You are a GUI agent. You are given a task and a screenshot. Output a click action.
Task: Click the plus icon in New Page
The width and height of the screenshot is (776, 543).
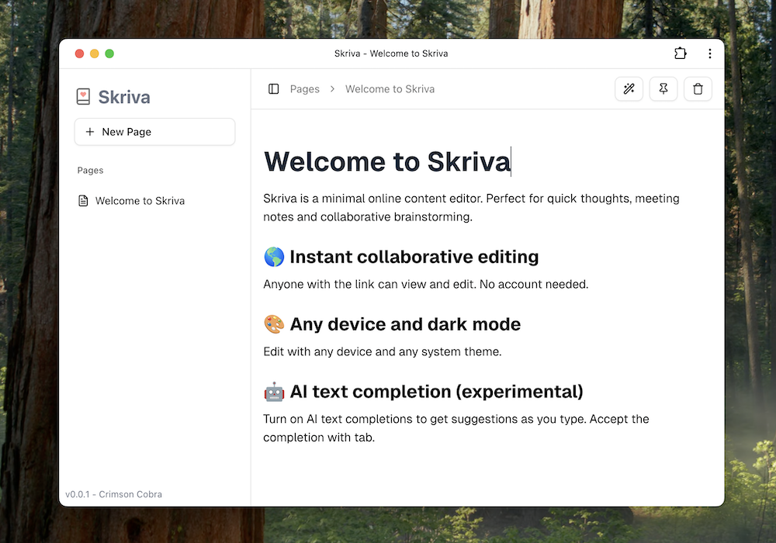tap(89, 132)
